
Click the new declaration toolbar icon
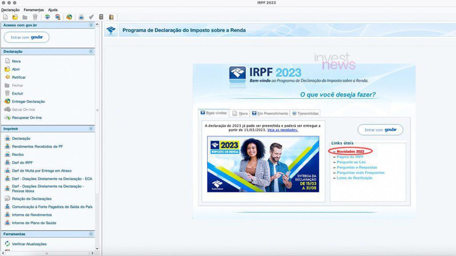coord(5,17)
